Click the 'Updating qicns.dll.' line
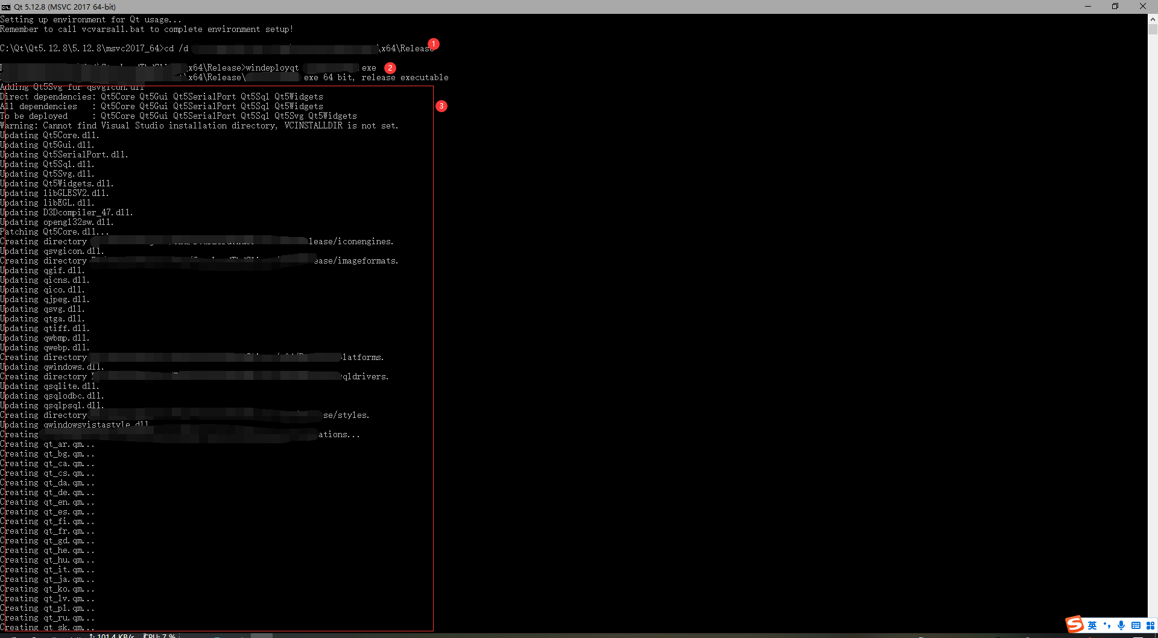Image resolution: width=1158 pixels, height=638 pixels. coord(45,280)
